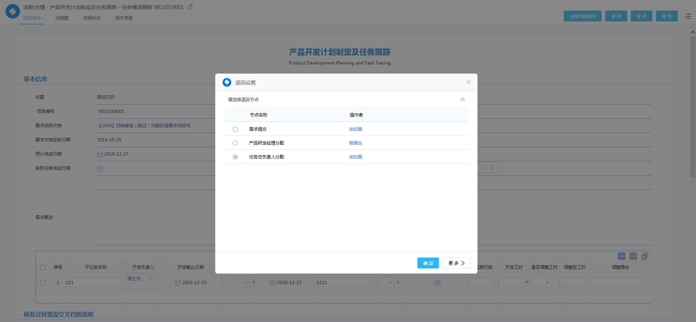Screen dimensions: 696x322
Task: Remove a row with the minus icon
Action: 633,256
